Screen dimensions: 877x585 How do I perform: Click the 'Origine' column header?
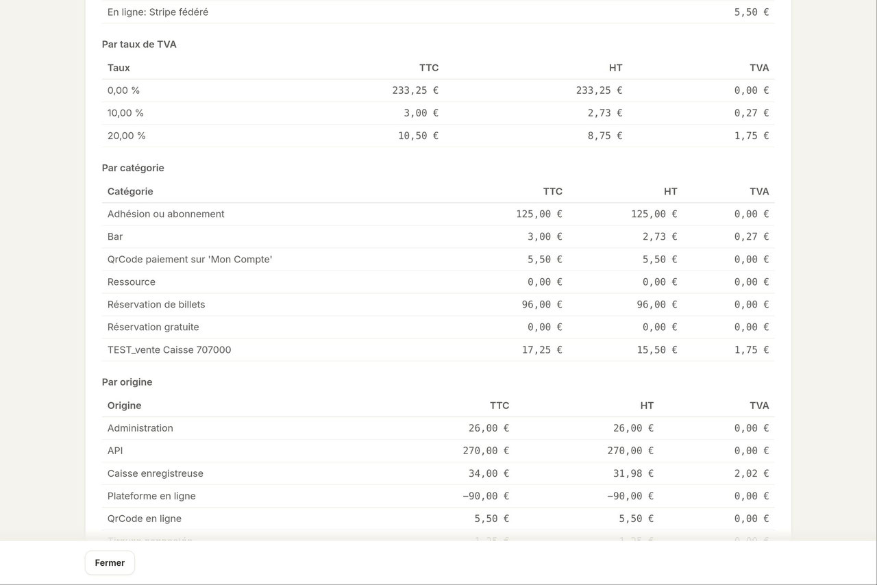click(124, 406)
